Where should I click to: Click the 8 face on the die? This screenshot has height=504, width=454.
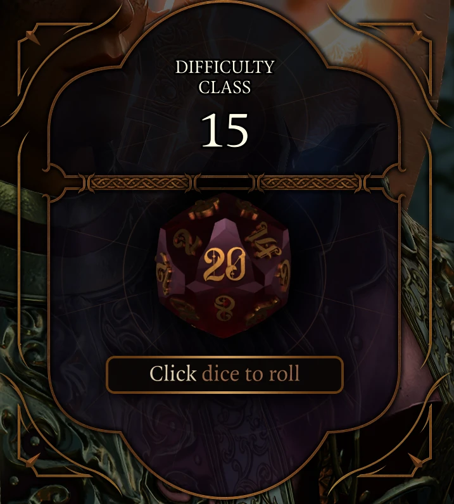coord(224,308)
